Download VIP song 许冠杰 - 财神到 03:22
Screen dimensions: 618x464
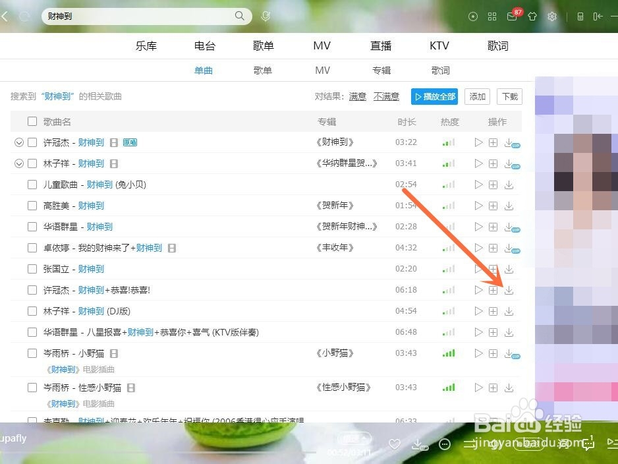[512, 143]
